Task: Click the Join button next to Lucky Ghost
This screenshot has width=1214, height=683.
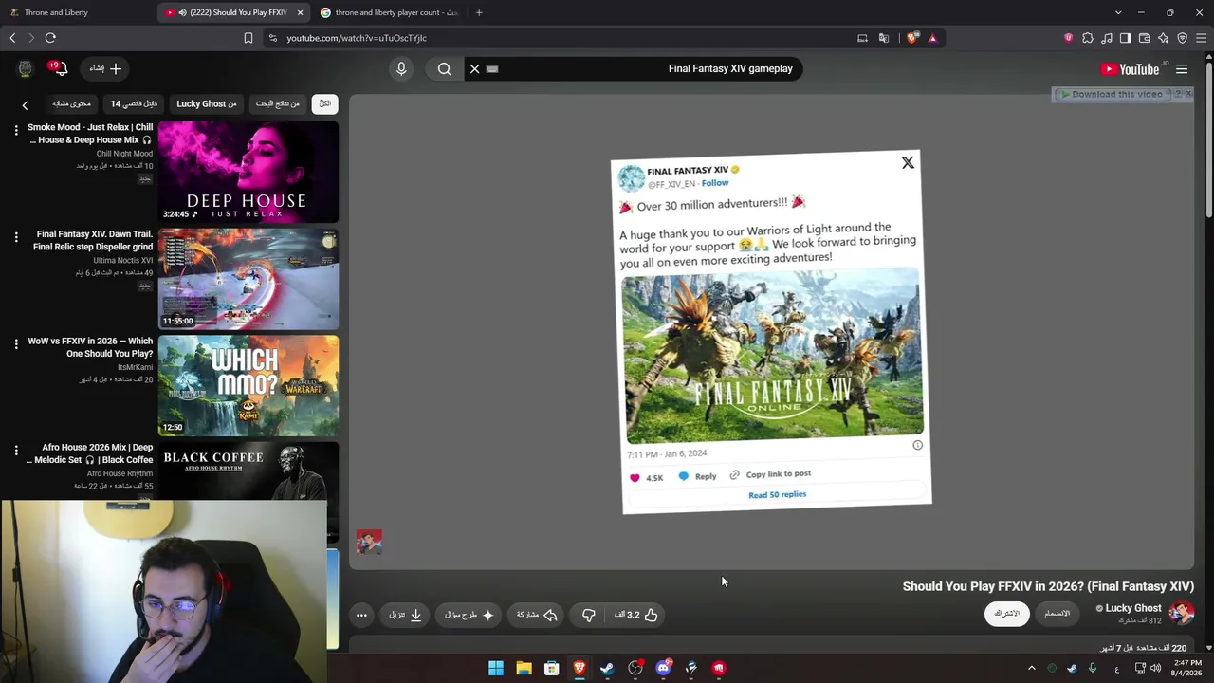Action: point(1058,614)
